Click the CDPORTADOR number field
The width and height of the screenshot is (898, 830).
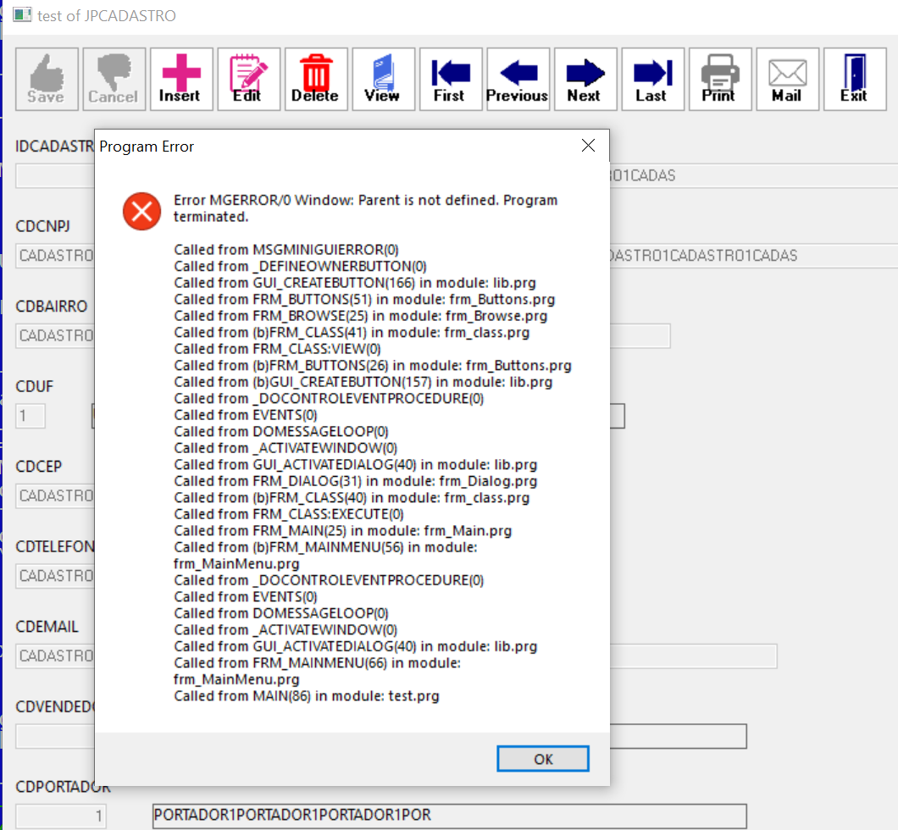61,816
